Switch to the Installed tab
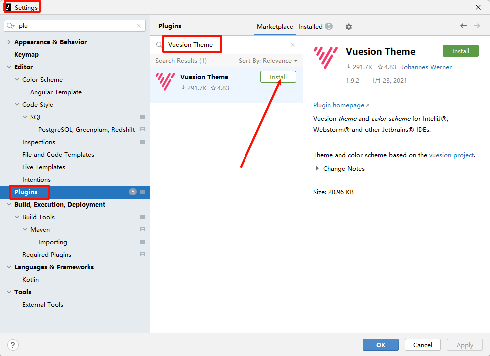This screenshot has height=356, width=490. click(x=315, y=27)
